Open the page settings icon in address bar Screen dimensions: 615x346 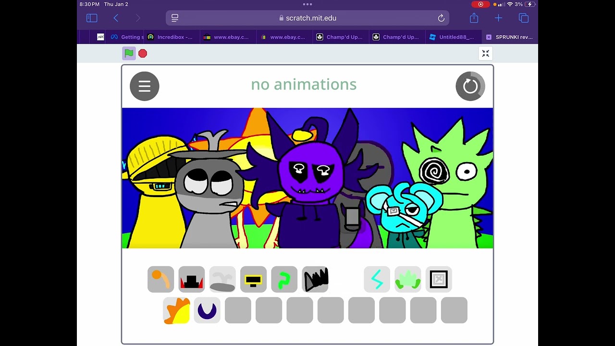tap(175, 18)
